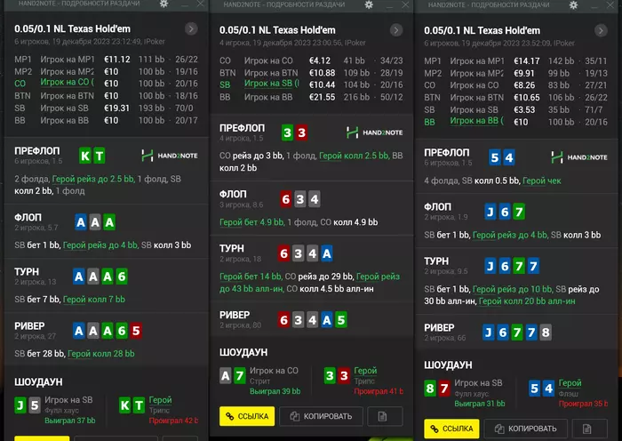The width and height of the screenshot is (622, 441).
Task: Click КОПИРОВАТЬ button in right window
Action: [526, 429]
